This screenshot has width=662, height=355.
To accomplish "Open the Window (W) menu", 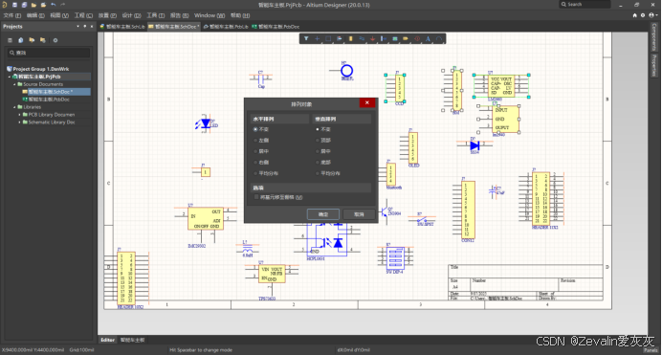I will [210, 15].
